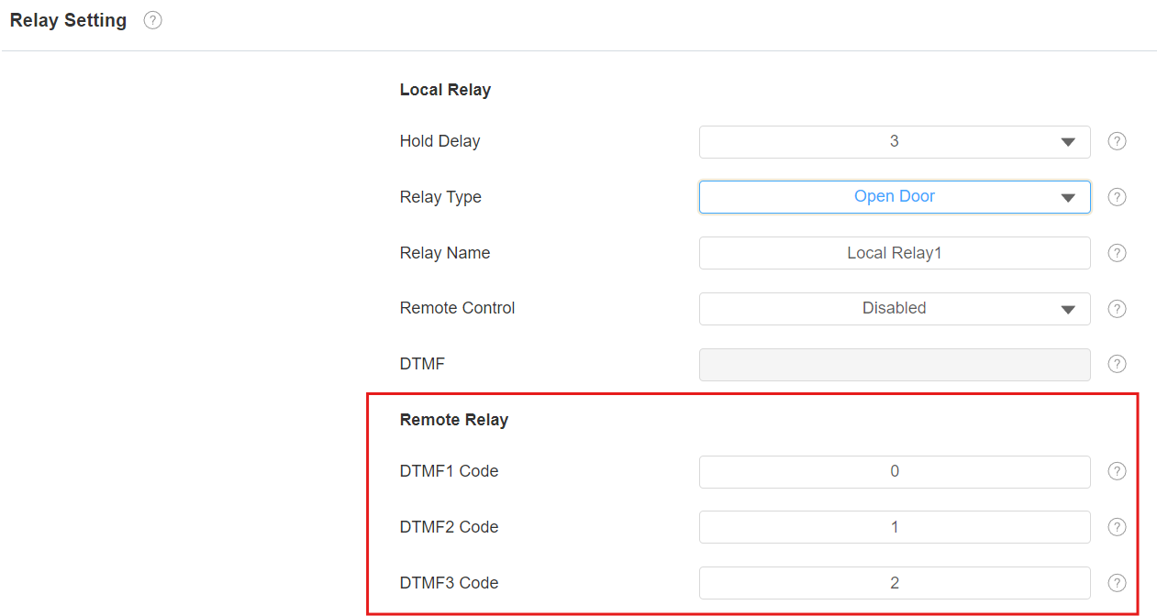Click help icon for Remote Control

pos(1117,309)
